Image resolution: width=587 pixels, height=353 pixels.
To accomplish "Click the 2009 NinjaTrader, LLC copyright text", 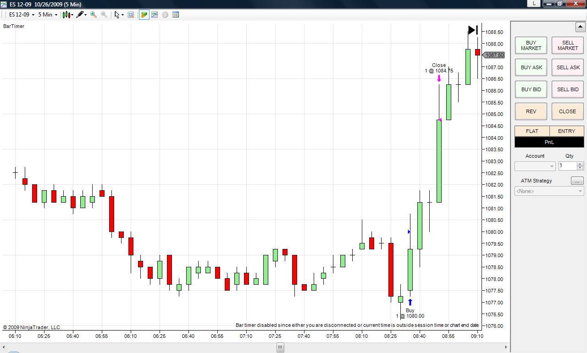I will 31,327.
